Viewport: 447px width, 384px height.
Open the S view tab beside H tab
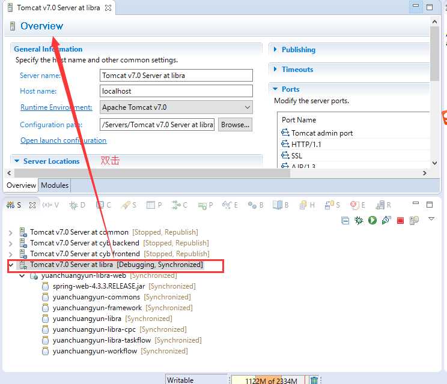click(x=332, y=205)
